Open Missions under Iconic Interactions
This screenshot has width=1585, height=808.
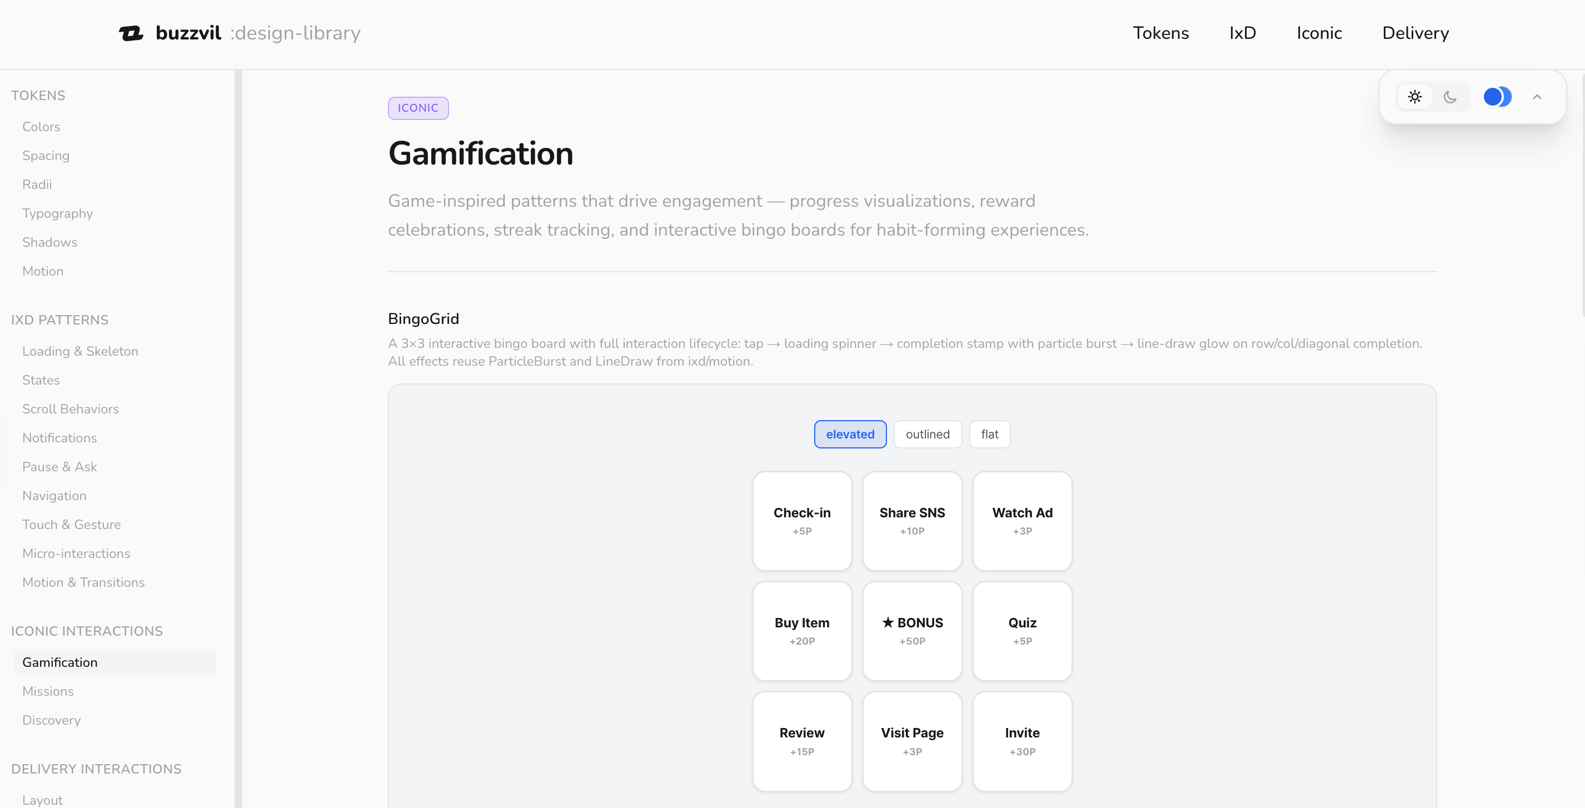pos(48,691)
